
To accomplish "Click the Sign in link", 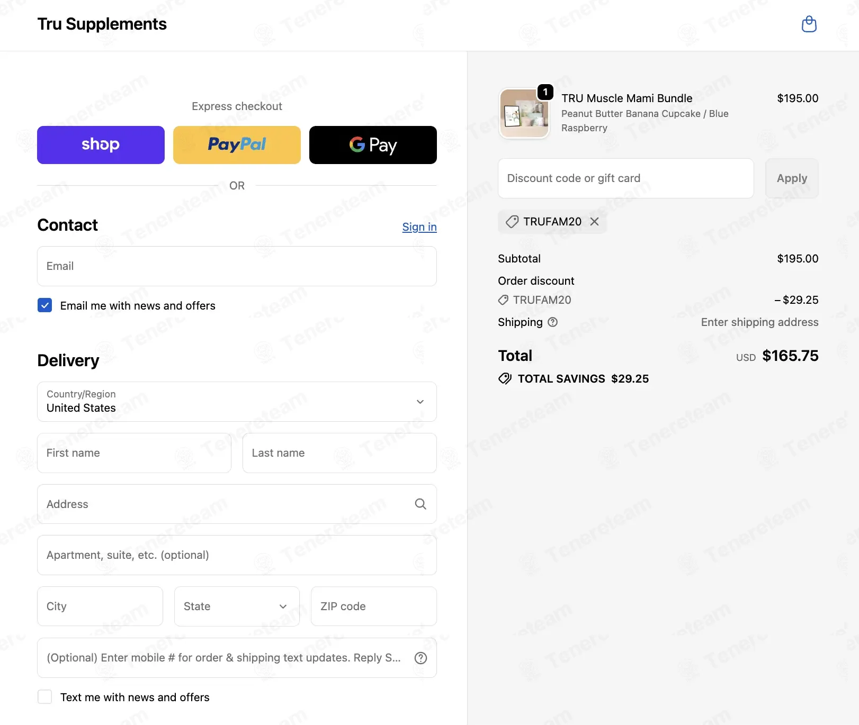I will [419, 227].
